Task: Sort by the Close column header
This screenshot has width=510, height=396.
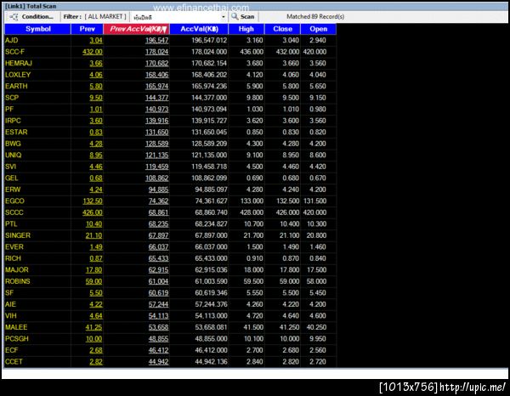Action: click(x=282, y=29)
